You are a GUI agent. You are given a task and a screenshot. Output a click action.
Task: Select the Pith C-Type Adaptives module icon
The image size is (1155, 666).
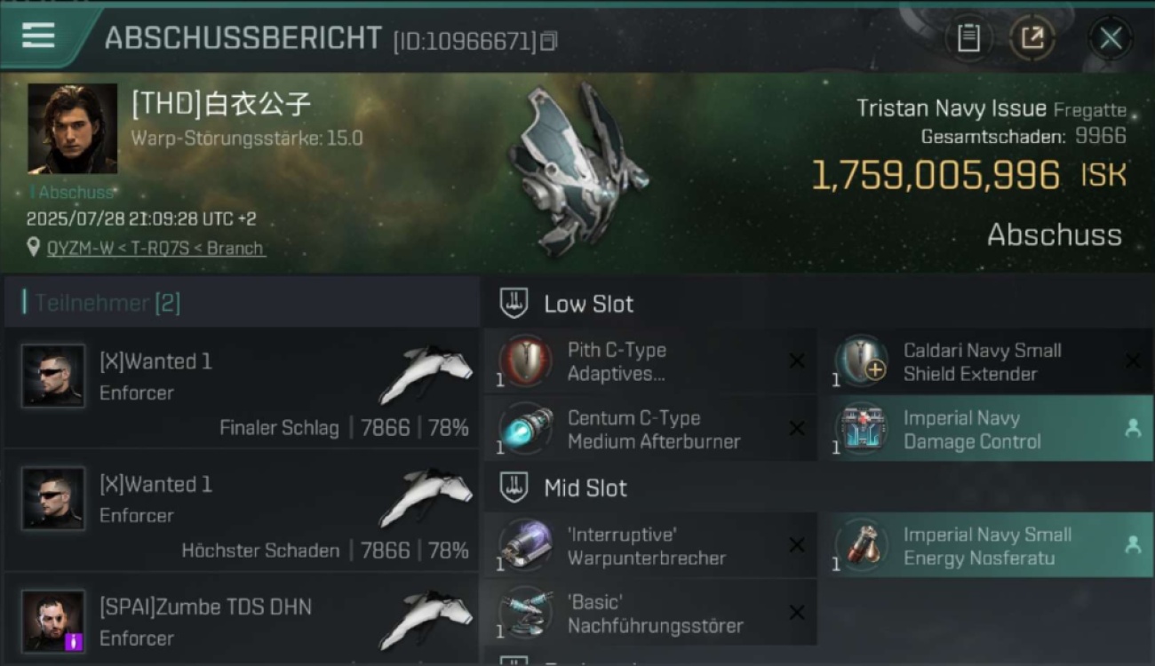(x=525, y=361)
